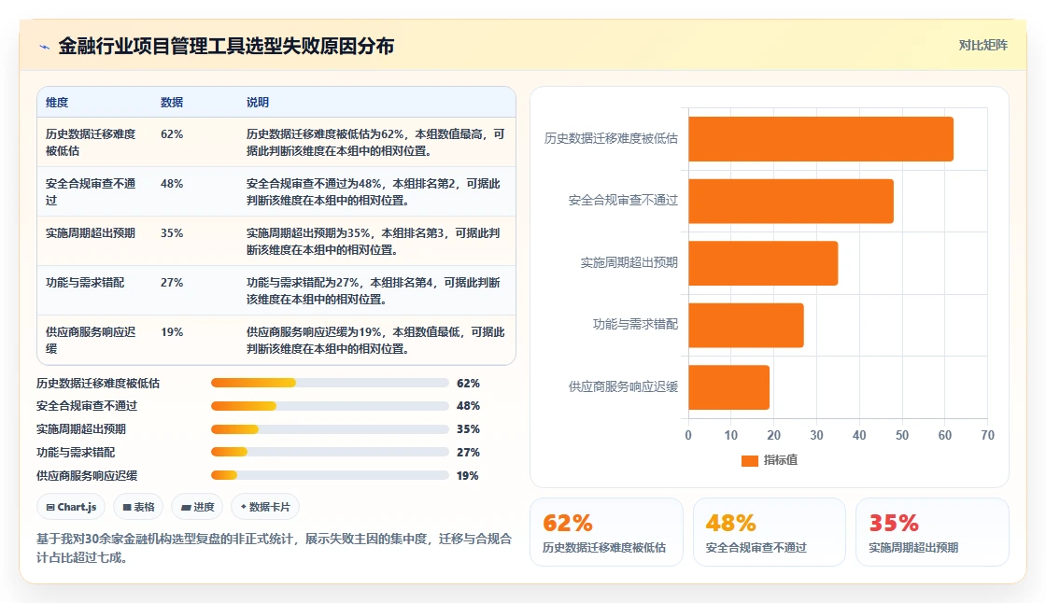Toggle the 指标值 legend swatch
This screenshot has width=1046, height=603.
click(750, 460)
